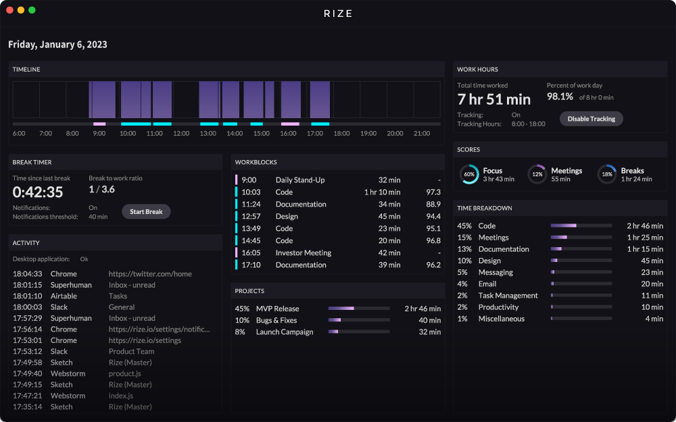Open the 12:57 Design workblock row

tap(338, 216)
